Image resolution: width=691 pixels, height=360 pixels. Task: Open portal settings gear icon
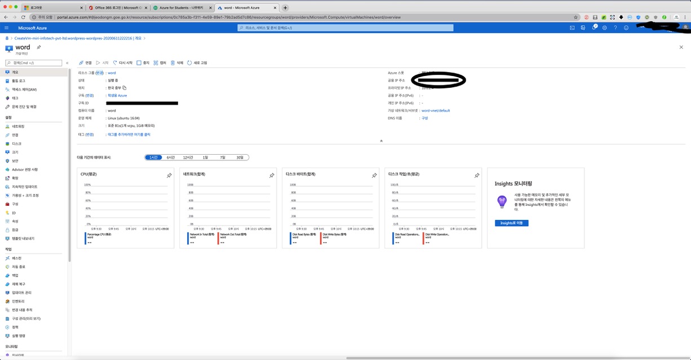pyautogui.click(x=604, y=28)
